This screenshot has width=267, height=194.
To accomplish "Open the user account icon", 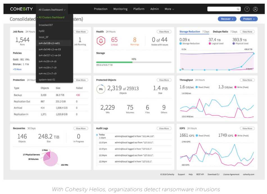I will click(x=255, y=9).
